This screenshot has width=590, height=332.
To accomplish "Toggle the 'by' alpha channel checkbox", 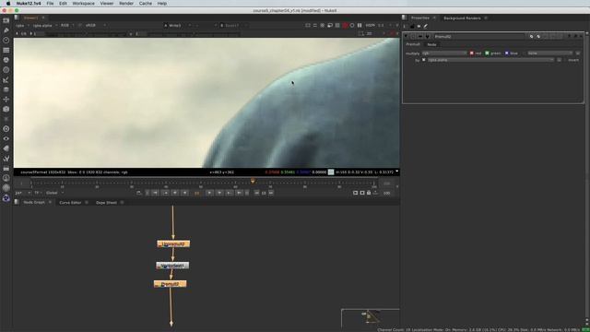I will tap(424, 60).
